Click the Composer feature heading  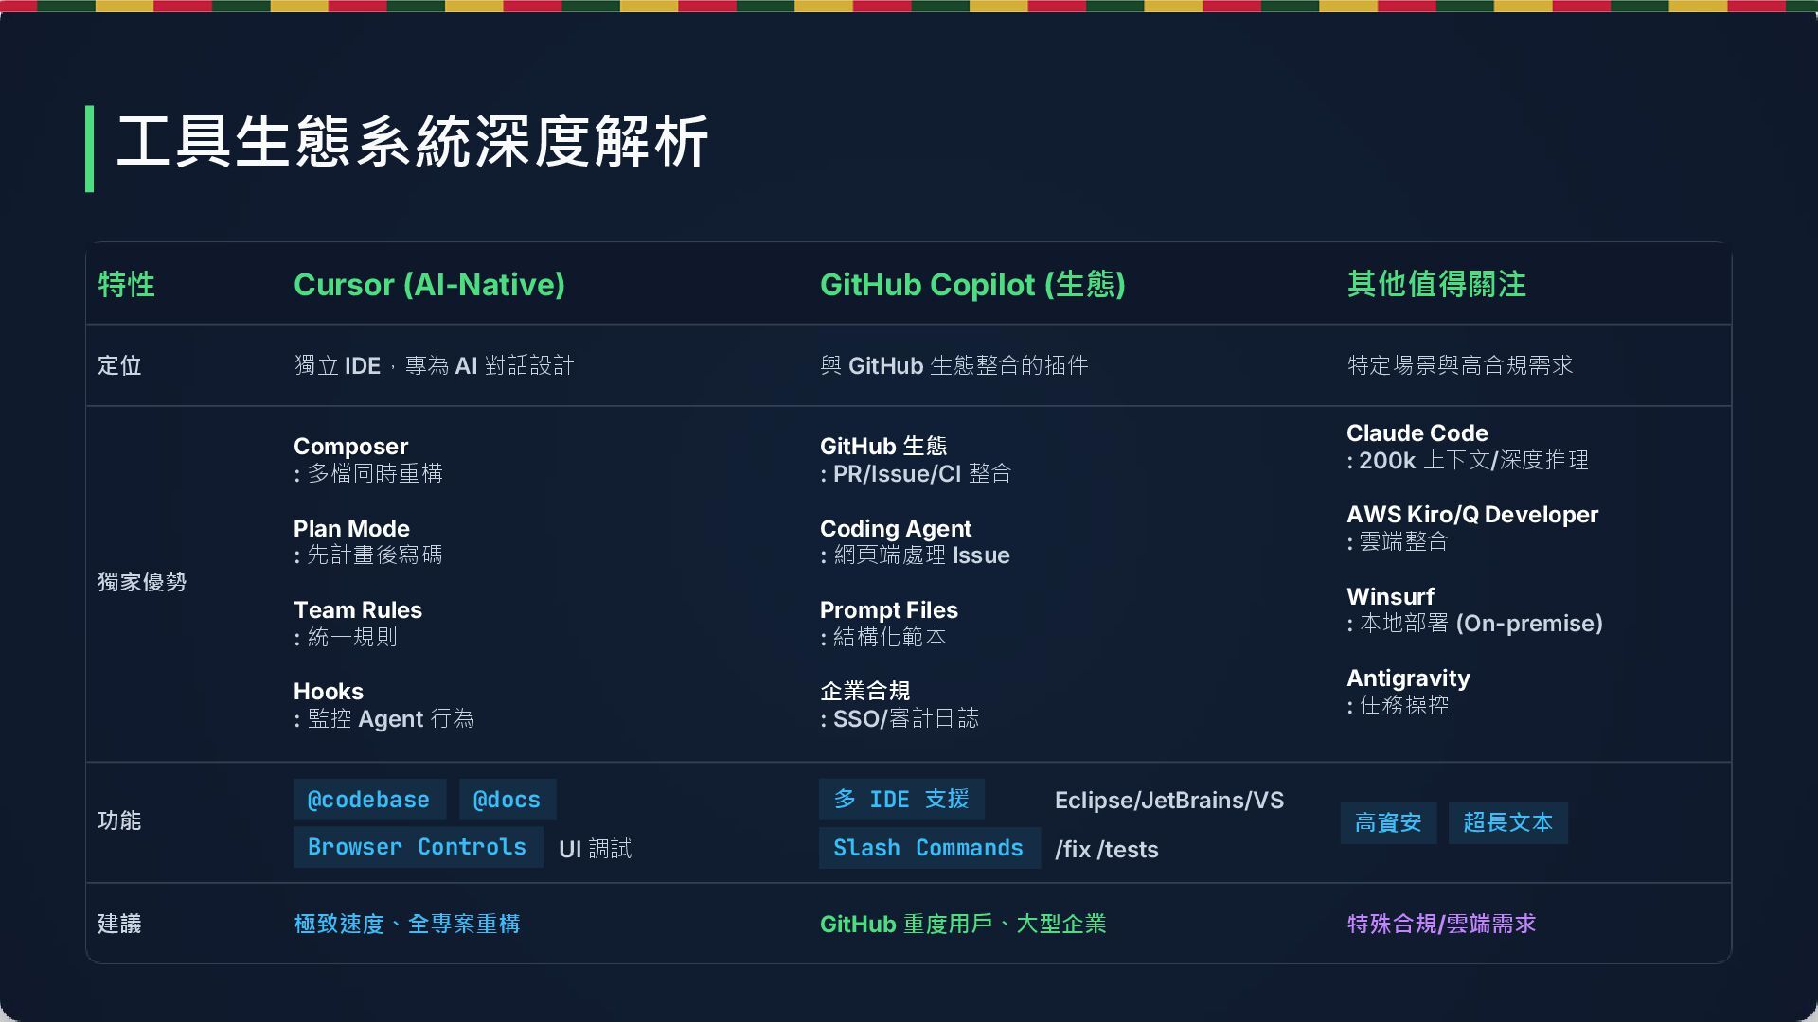coord(350,447)
